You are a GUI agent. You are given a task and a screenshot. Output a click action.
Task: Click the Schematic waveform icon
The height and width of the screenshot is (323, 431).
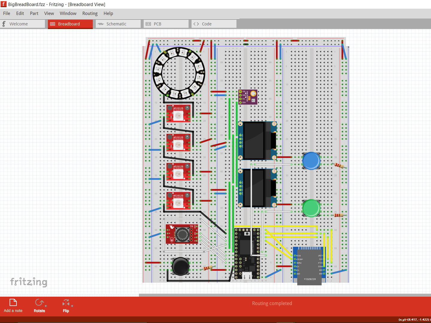[x=101, y=23]
